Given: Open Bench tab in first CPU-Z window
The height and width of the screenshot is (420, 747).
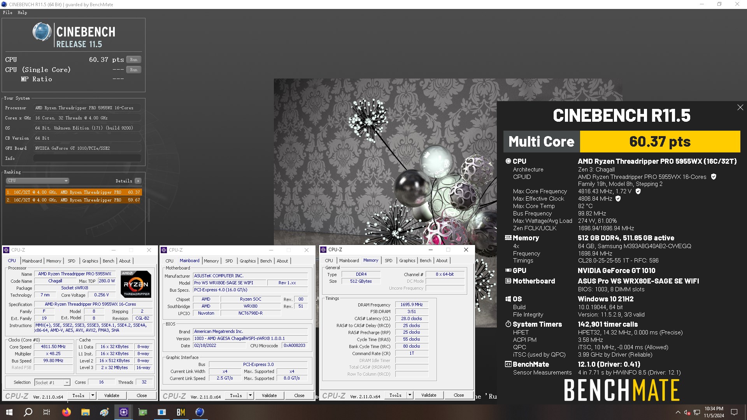Looking at the screenshot, I should (x=109, y=261).
